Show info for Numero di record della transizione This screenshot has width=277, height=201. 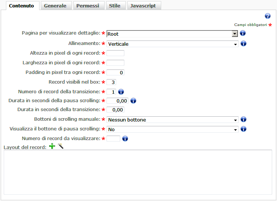click(121, 92)
